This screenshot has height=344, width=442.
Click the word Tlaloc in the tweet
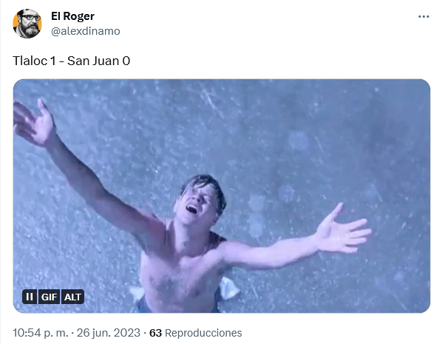(x=30, y=61)
